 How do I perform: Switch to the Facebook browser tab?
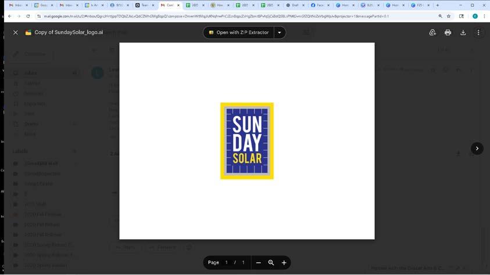click(x=320, y=5)
